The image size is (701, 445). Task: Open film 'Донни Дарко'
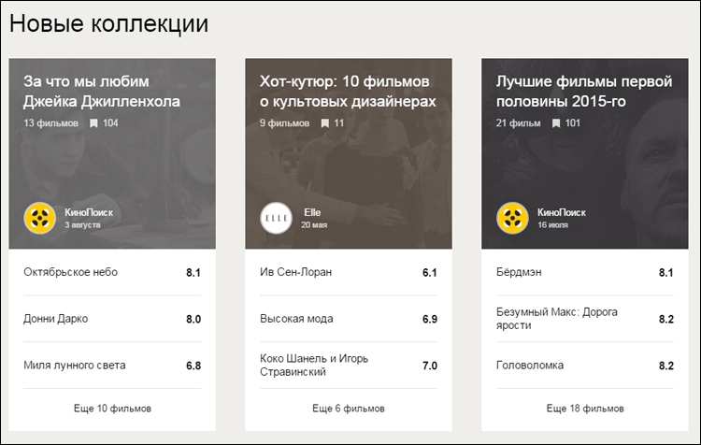pos(56,319)
